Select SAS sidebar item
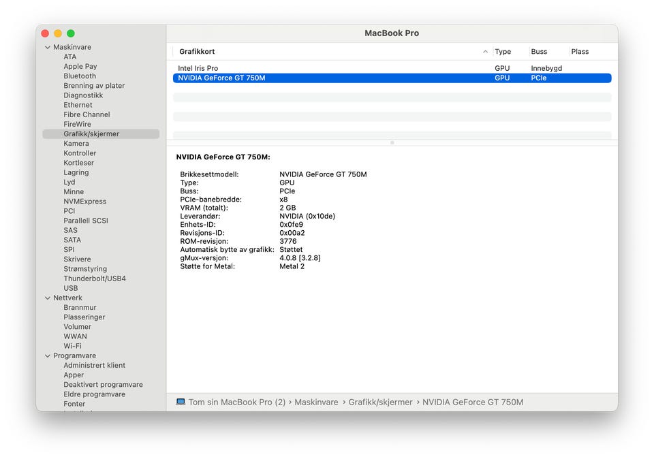This screenshot has height=459, width=654. [70, 230]
